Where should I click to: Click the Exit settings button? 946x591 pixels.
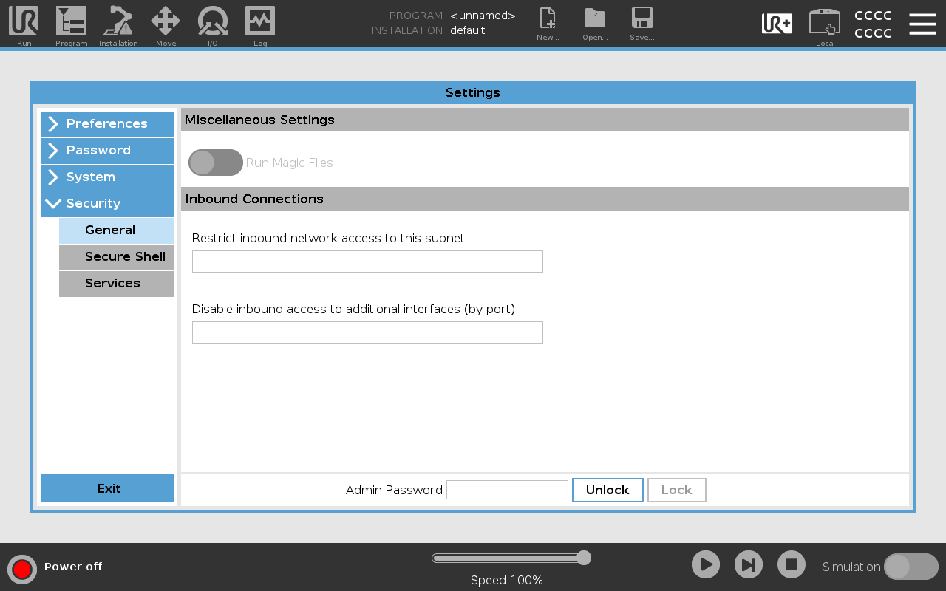coord(107,488)
